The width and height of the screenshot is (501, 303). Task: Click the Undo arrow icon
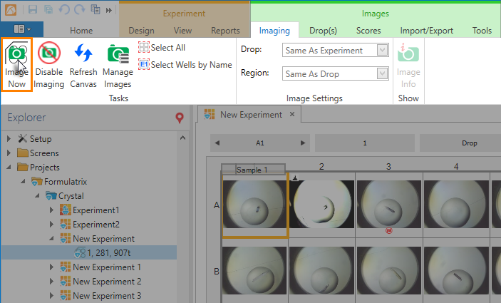pyautogui.click(x=64, y=9)
